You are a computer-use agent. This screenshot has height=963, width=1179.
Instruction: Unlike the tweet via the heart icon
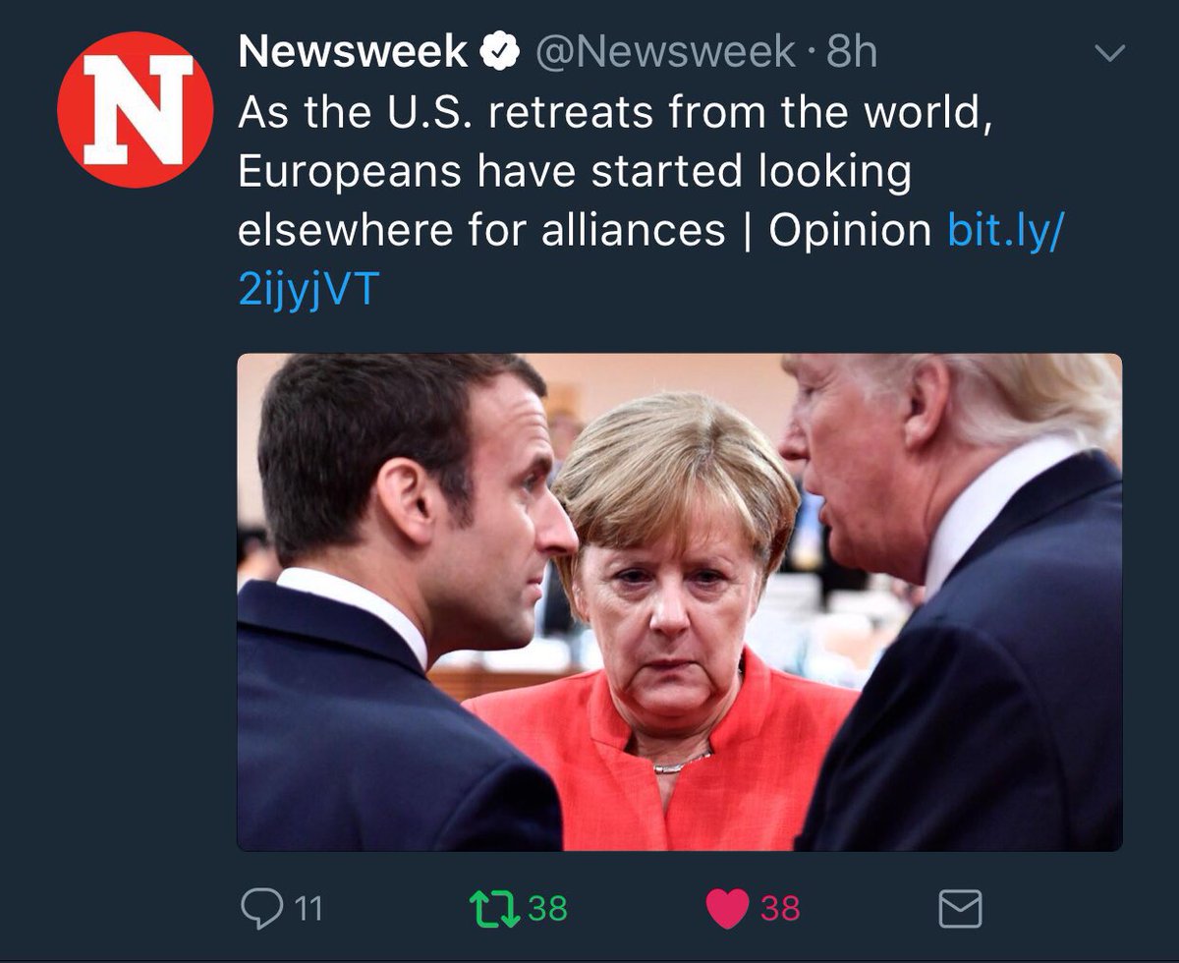pyautogui.click(x=727, y=908)
